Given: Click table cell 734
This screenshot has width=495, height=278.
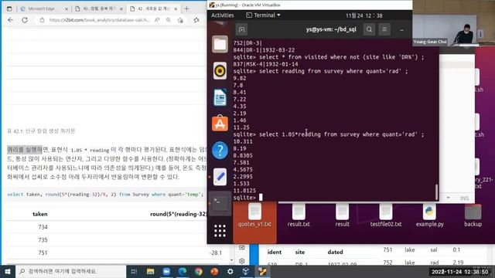Looking at the screenshot, I should click(43, 227).
